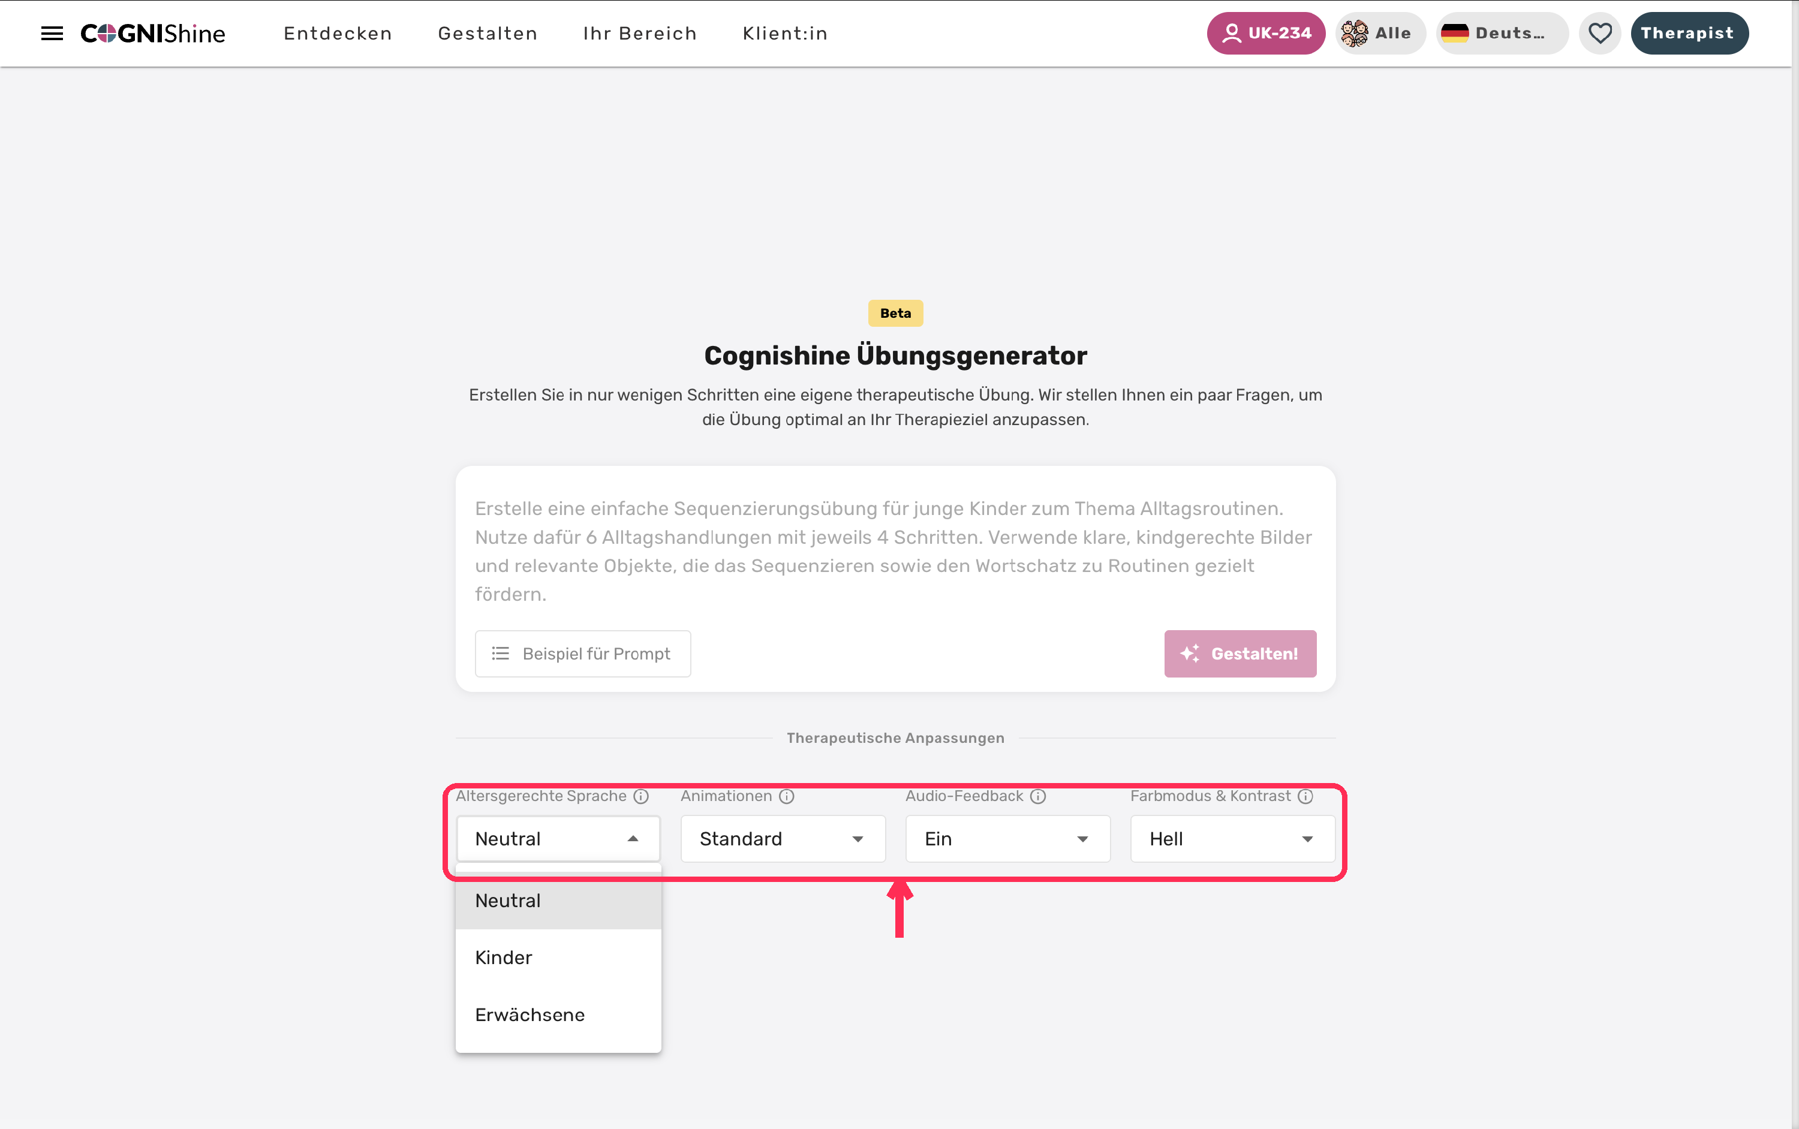Open the UK-234 client badge
Image resolution: width=1799 pixels, height=1129 pixels.
point(1266,34)
